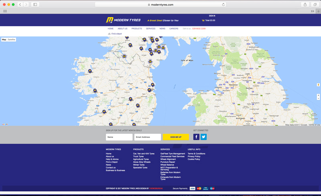Open Puncture Repair footer link

tap(168, 162)
